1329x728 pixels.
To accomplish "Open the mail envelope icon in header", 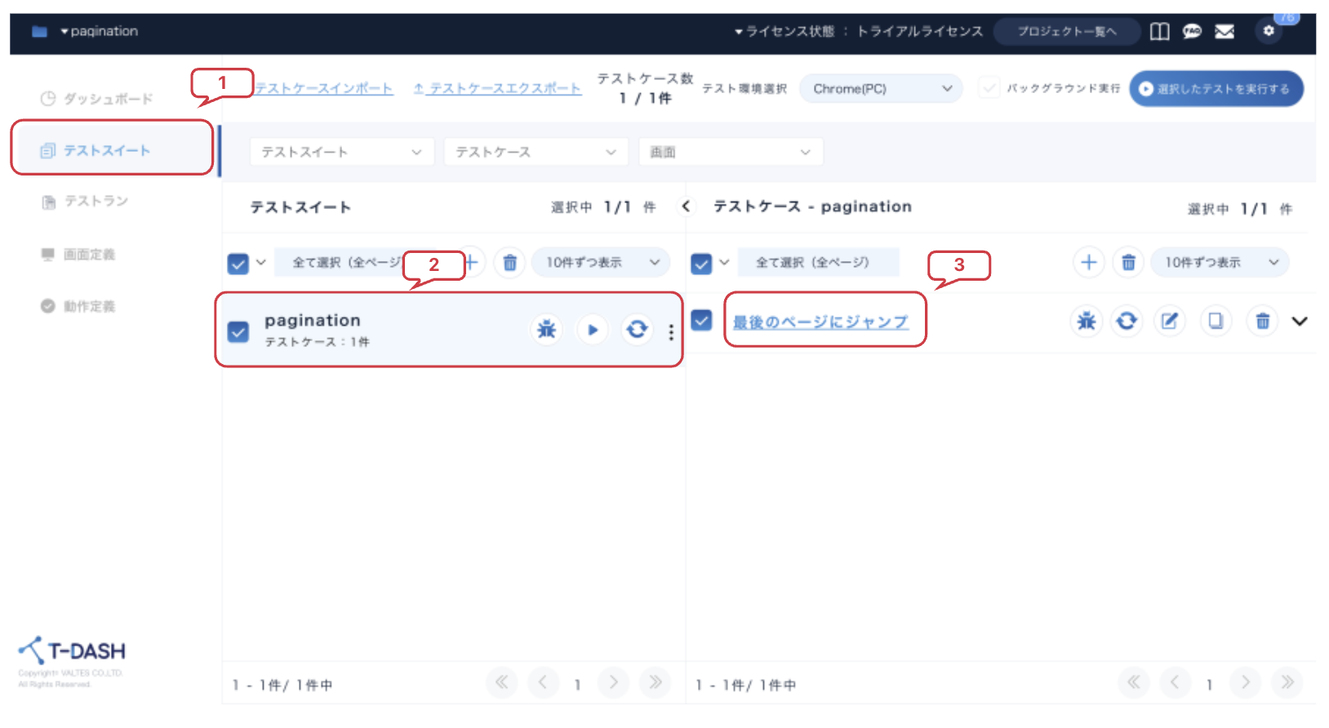I will tap(1225, 31).
